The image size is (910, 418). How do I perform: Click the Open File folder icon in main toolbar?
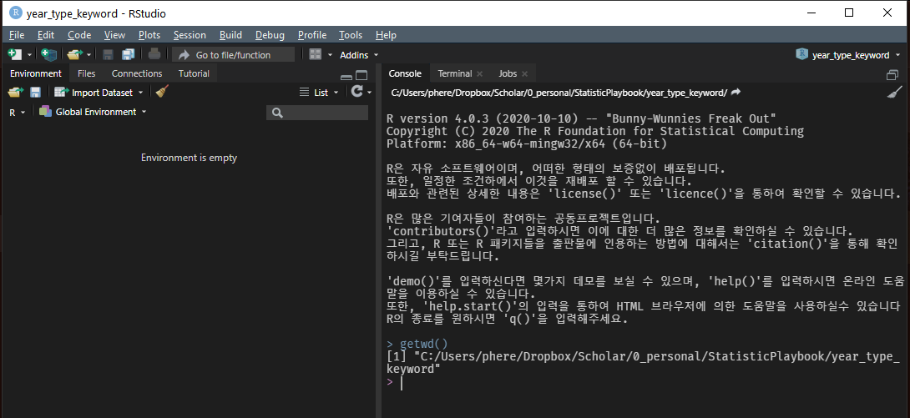tap(75, 54)
